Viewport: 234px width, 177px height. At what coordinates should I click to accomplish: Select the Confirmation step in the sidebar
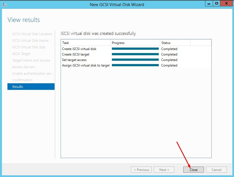click(x=22, y=80)
